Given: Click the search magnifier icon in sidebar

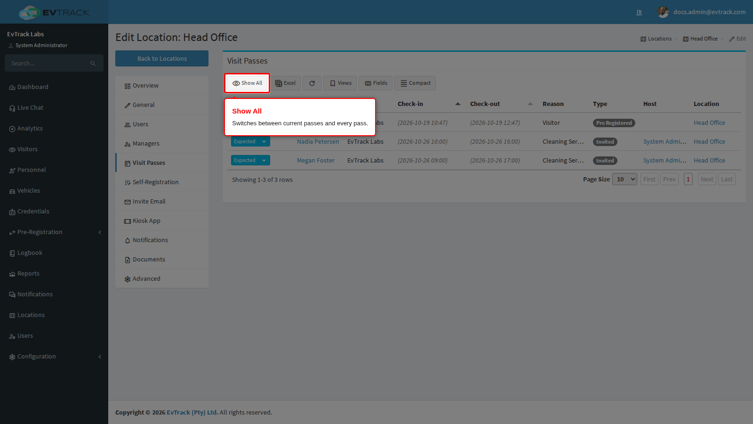Looking at the screenshot, I should point(93,63).
